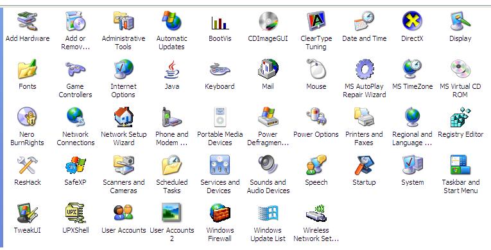Launch the Registry Editor icon

460,118
